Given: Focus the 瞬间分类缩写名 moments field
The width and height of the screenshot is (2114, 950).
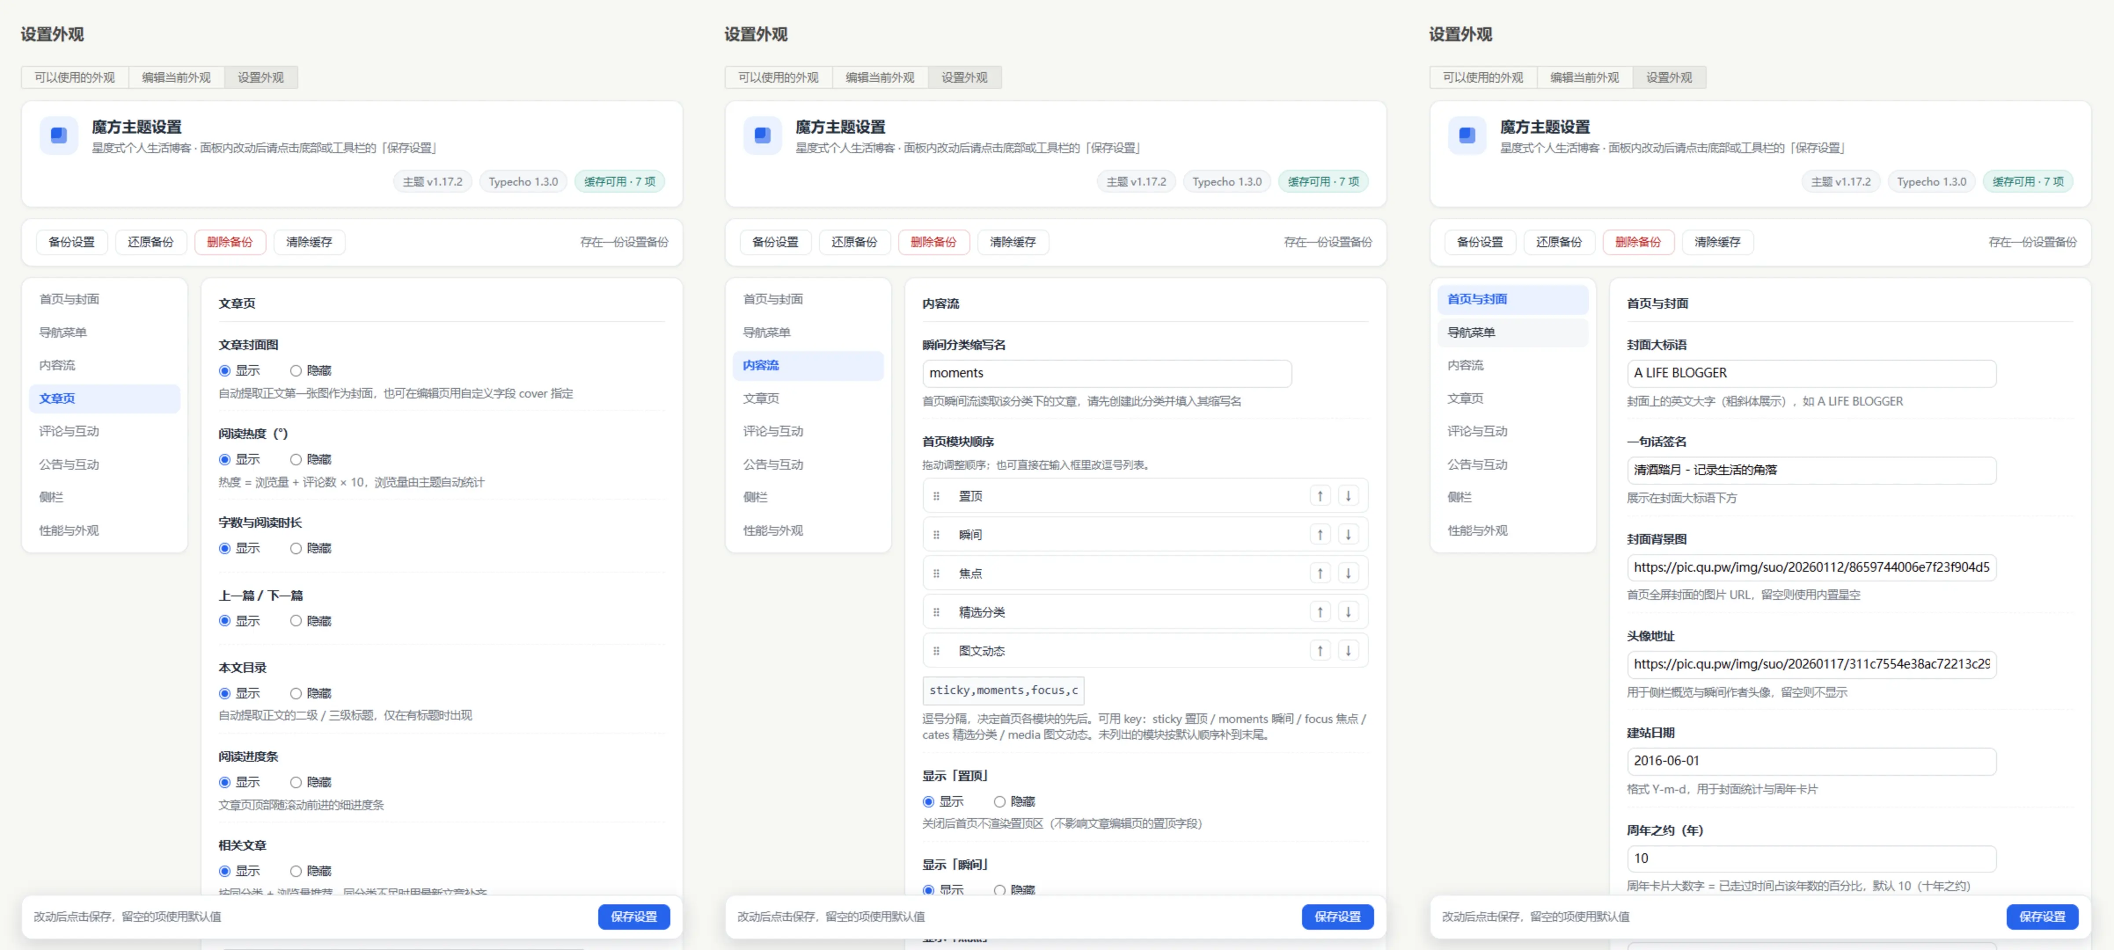Looking at the screenshot, I should tap(1106, 373).
